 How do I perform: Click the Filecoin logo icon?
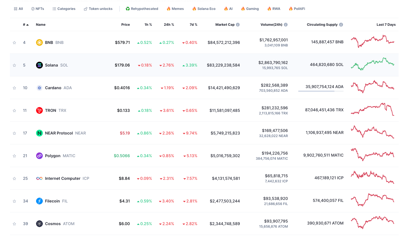point(39,201)
